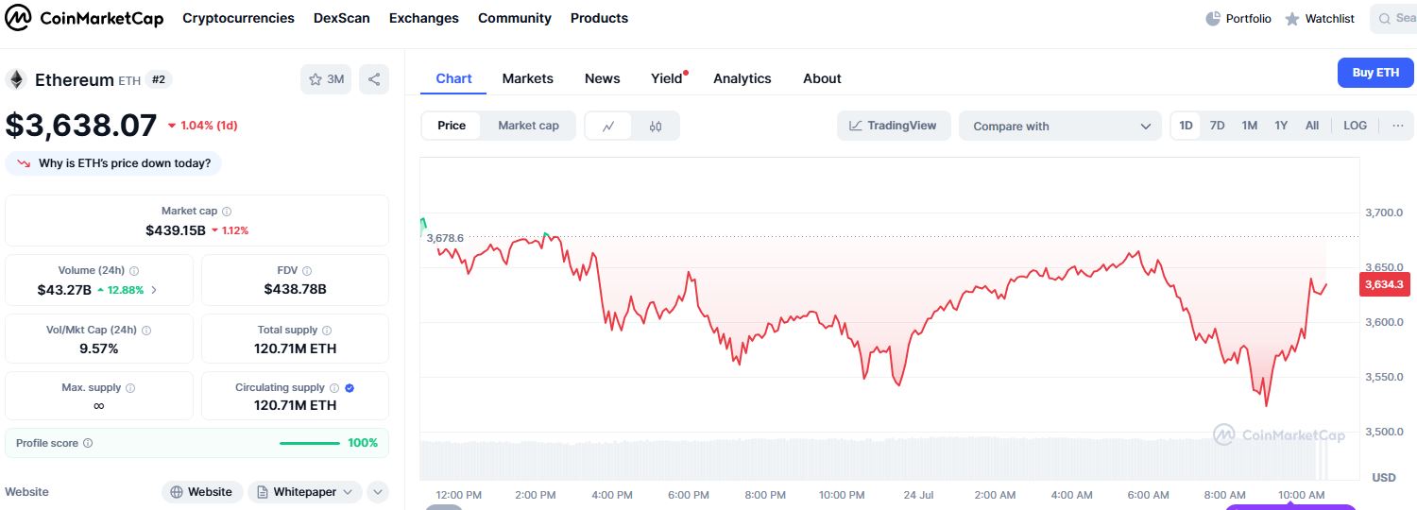Click FDV info icon
The image size is (1417, 510).
click(x=307, y=271)
